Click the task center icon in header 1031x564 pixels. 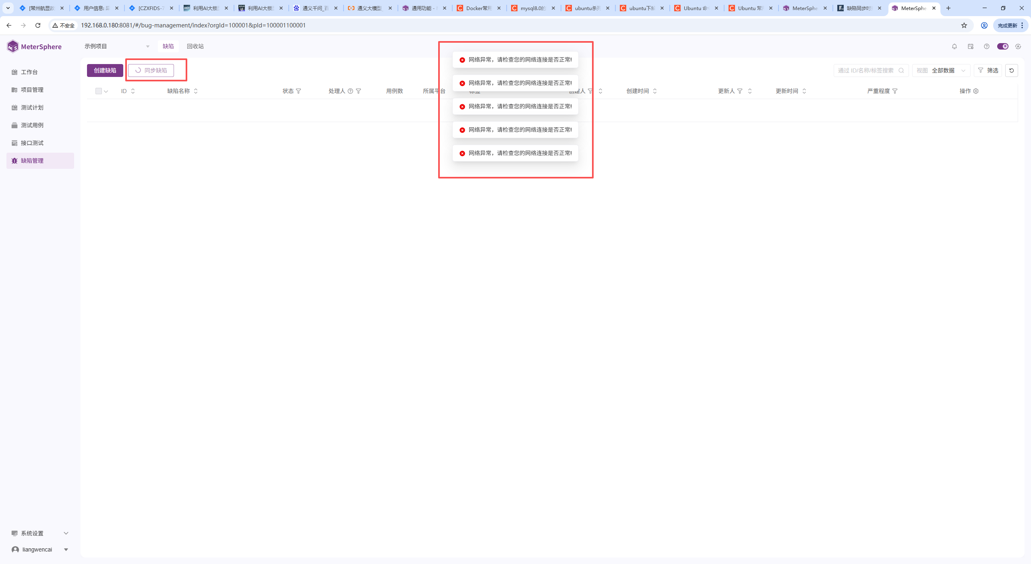[x=970, y=46]
